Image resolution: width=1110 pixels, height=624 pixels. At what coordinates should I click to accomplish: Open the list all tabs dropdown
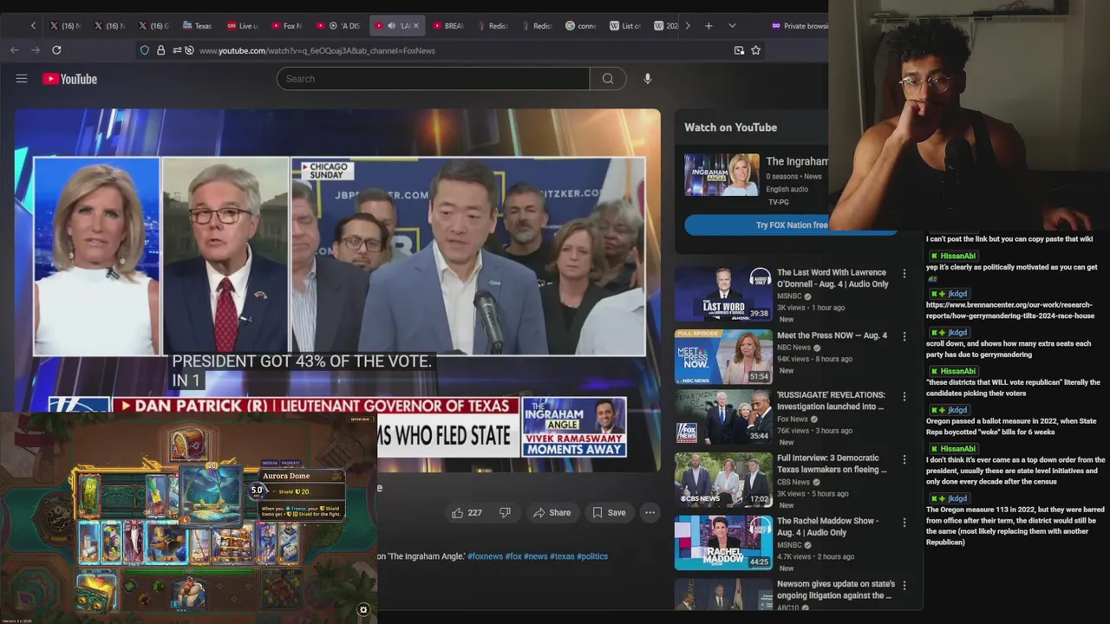coord(732,26)
